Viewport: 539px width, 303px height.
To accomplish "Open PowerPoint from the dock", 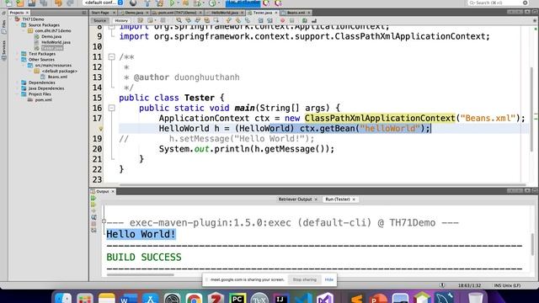I will [x=378, y=299].
